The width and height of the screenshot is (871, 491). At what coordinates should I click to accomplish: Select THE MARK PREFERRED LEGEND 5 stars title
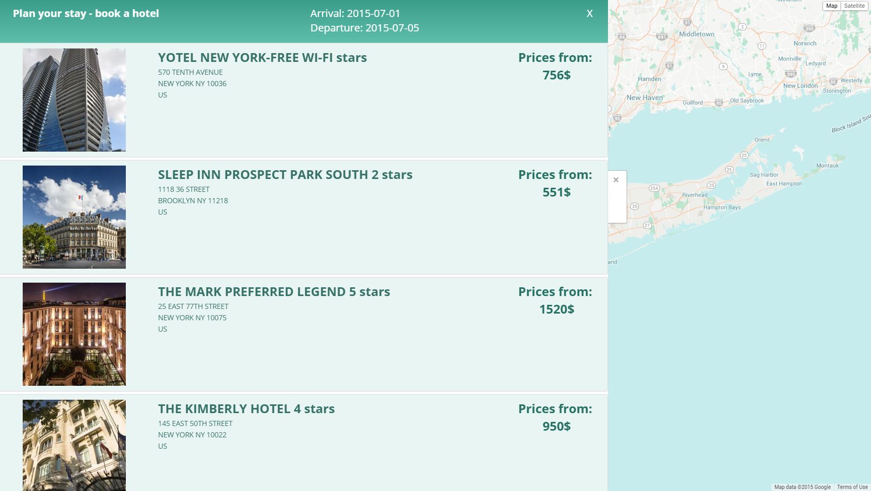[274, 291]
